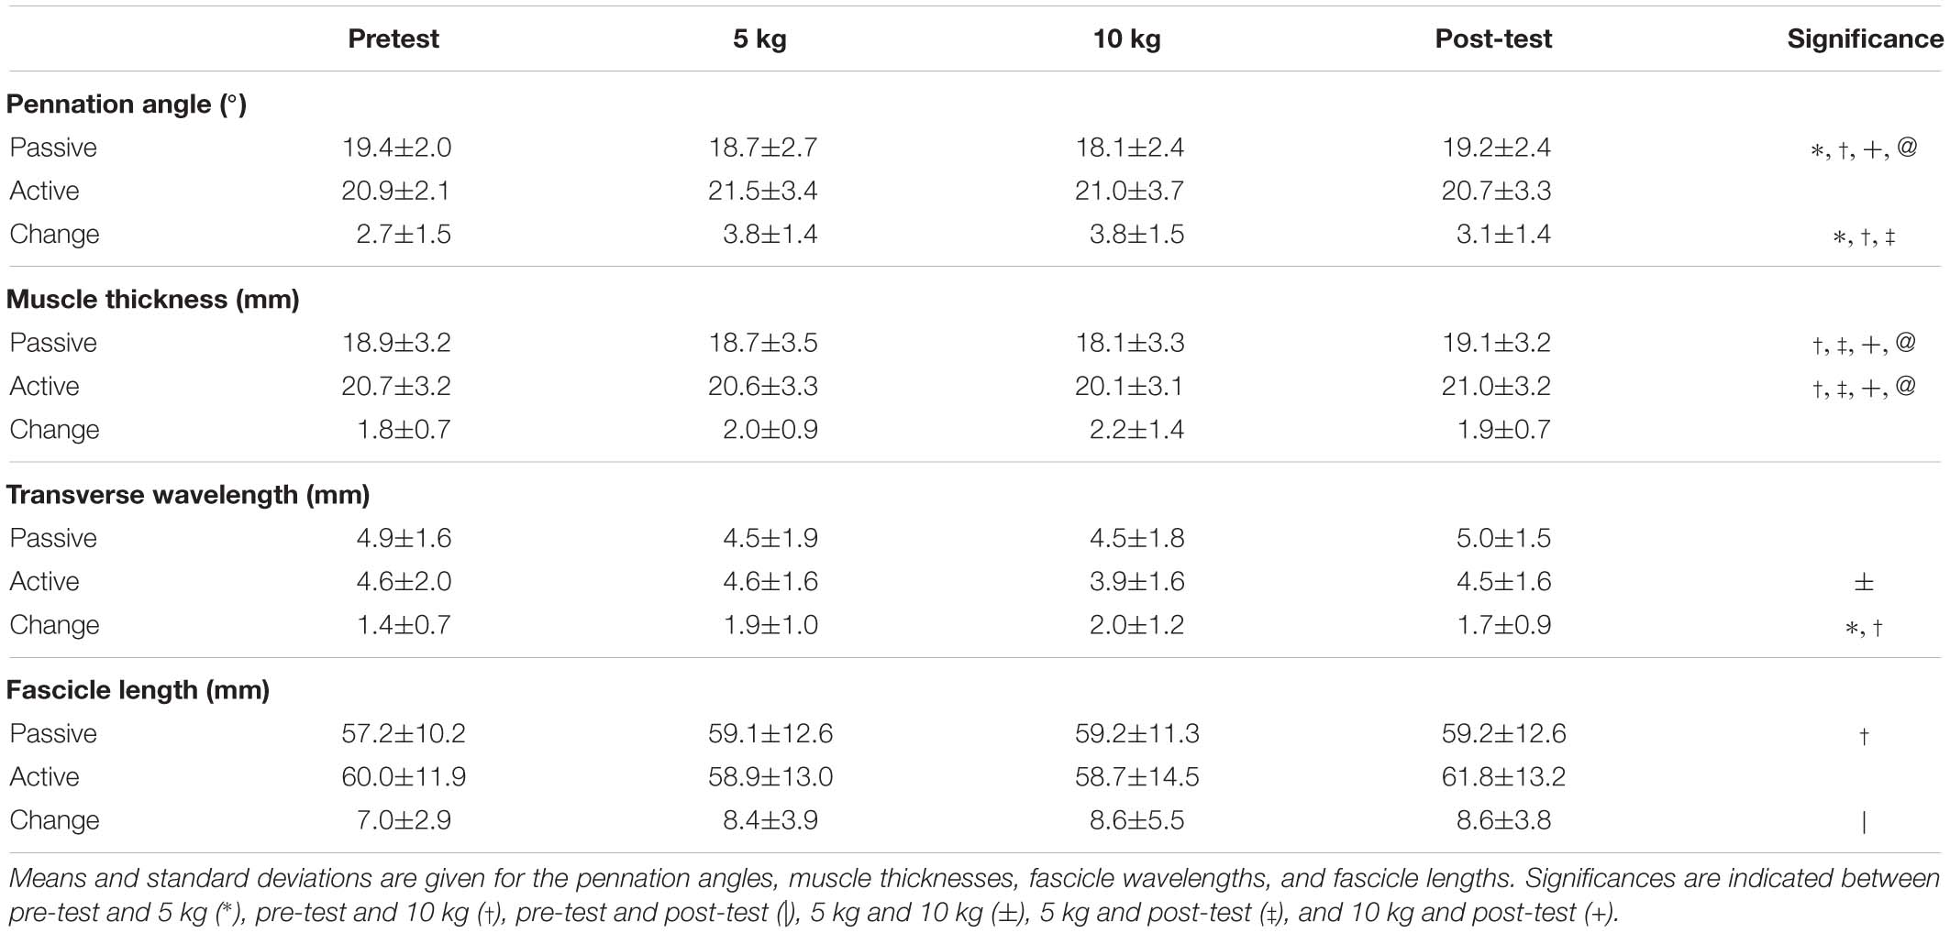Screen dimensions: 1950x933
Task: Select the 5 kg column header
Action: click(x=759, y=39)
